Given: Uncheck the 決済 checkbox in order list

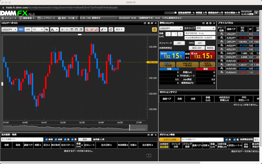Looking at the screenshot, I should point(56,139).
